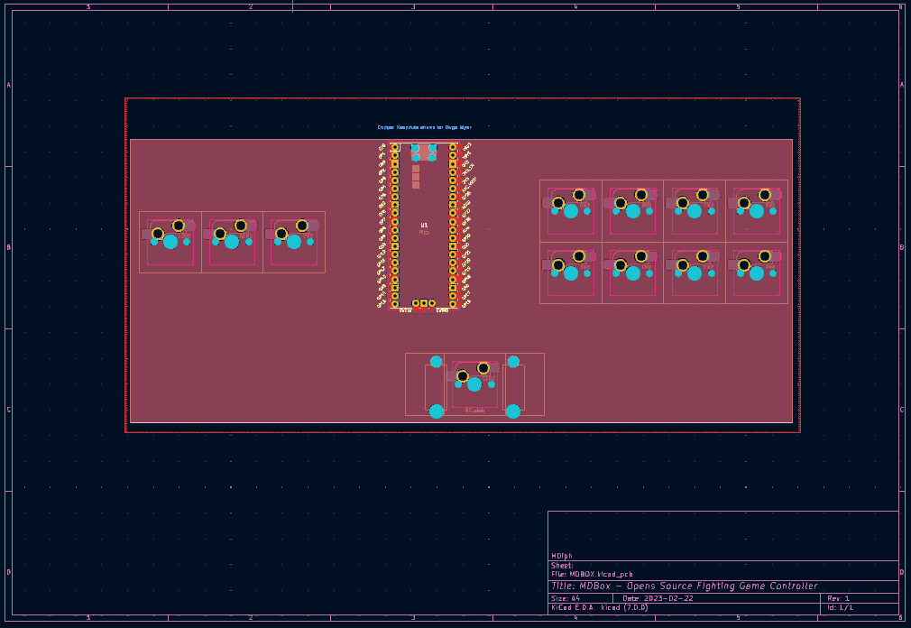Click the blue Copper Keepouts note text
This screenshot has width=911, height=628.
click(x=424, y=127)
